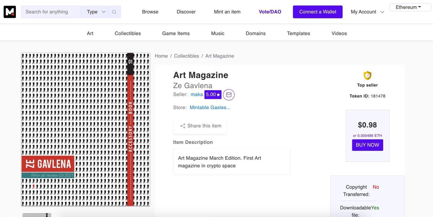This screenshot has height=217, width=433.
Task: Select the Art category tab
Action: coord(90,33)
